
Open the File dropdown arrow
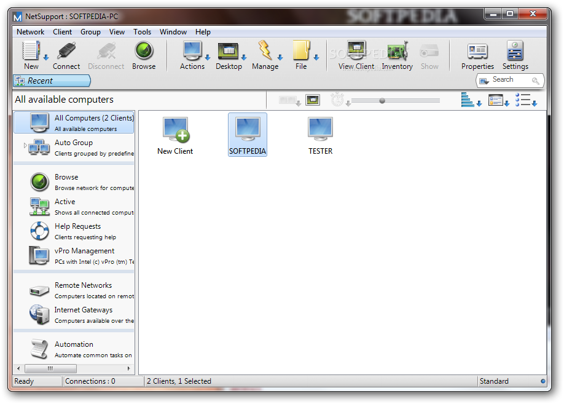pyautogui.click(x=316, y=57)
